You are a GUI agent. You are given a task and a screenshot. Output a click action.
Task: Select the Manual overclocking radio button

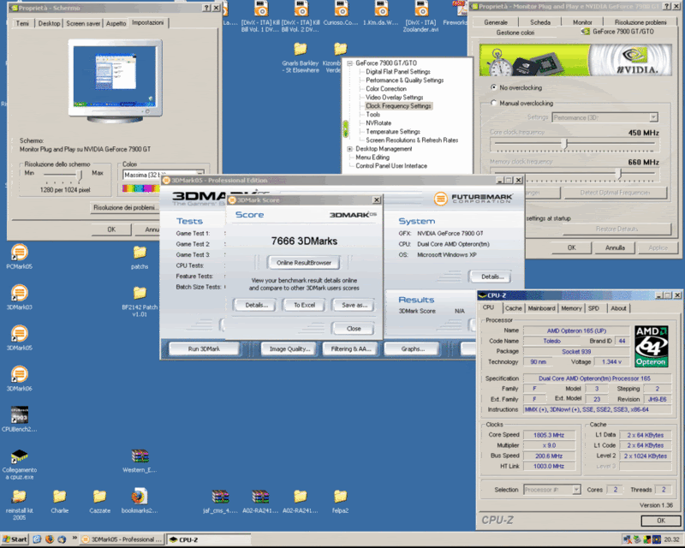point(494,103)
